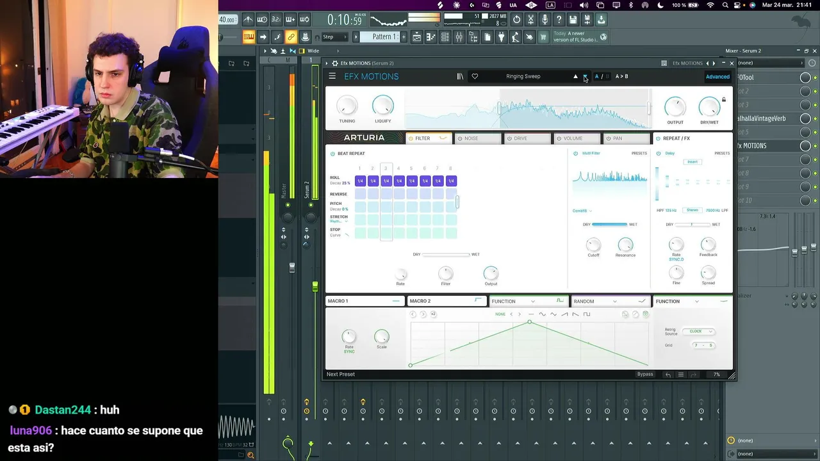This screenshot has width=820, height=461.
Task: Open the history list icon in plugin footer
Action: click(x=681, y=375)
